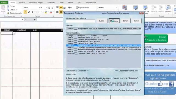
Task: Decrease font size with the small A icon
Action: (53, 8)
